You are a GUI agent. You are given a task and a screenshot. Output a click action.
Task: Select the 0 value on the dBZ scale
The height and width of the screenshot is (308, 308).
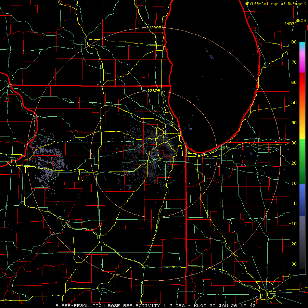[x=295, y=204]
